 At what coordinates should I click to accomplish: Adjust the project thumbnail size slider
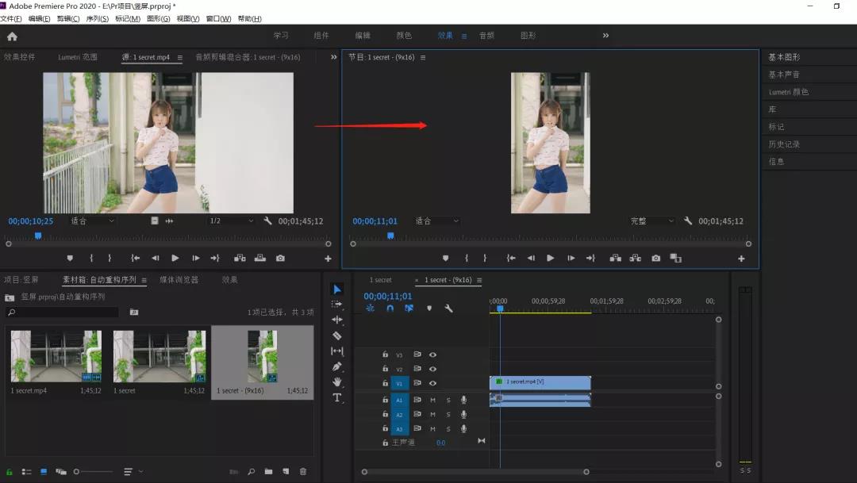78,472
